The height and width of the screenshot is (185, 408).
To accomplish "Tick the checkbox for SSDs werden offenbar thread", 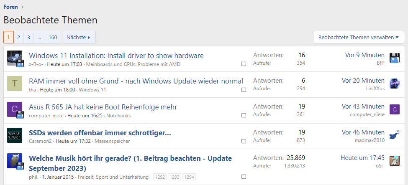I will (244, 141).
